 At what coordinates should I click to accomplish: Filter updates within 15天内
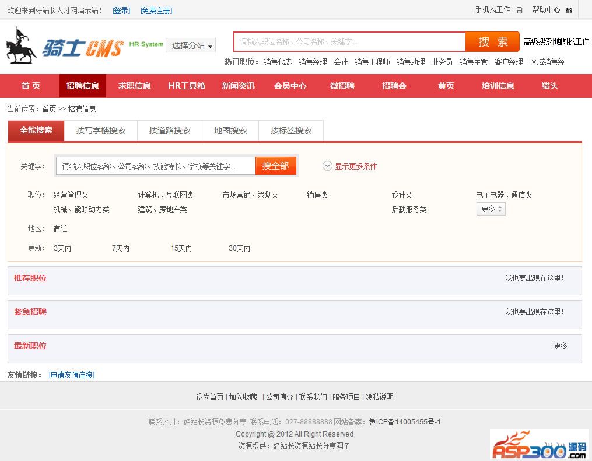click(x=181, y=249)
